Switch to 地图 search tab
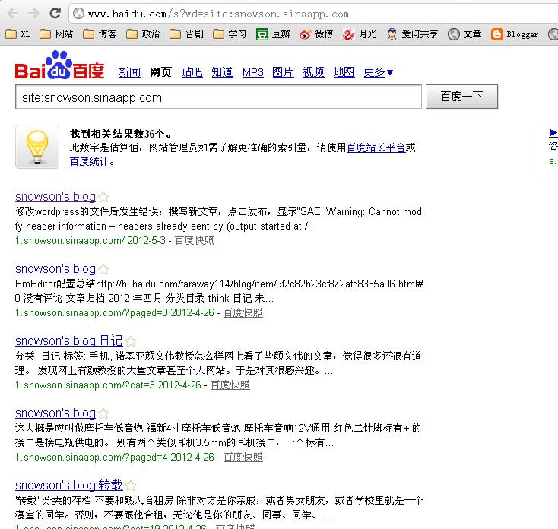This screenshot has height=529, width=558. (x=344, y=72)
